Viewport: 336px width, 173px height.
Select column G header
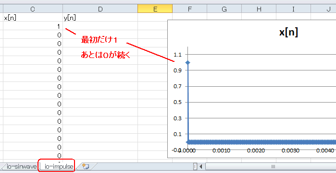[x=224, y=9]
